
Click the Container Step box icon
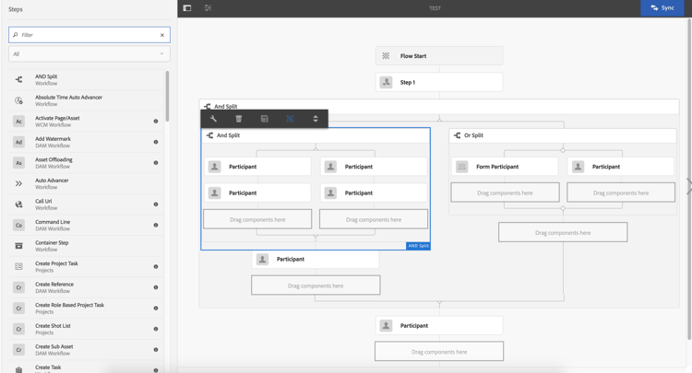pyautogui.click(x=18, y=246)
